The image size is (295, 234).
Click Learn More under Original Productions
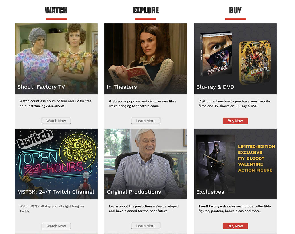click(146, 226)
